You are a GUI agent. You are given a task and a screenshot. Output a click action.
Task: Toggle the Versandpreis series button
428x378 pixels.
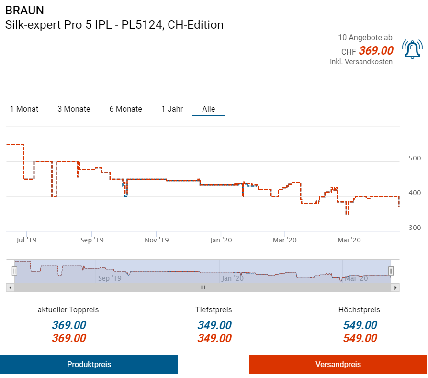pos(338,365)
